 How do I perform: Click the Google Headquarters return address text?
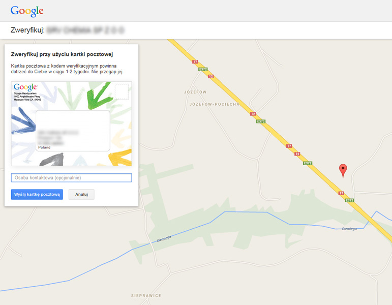point(27,97)
